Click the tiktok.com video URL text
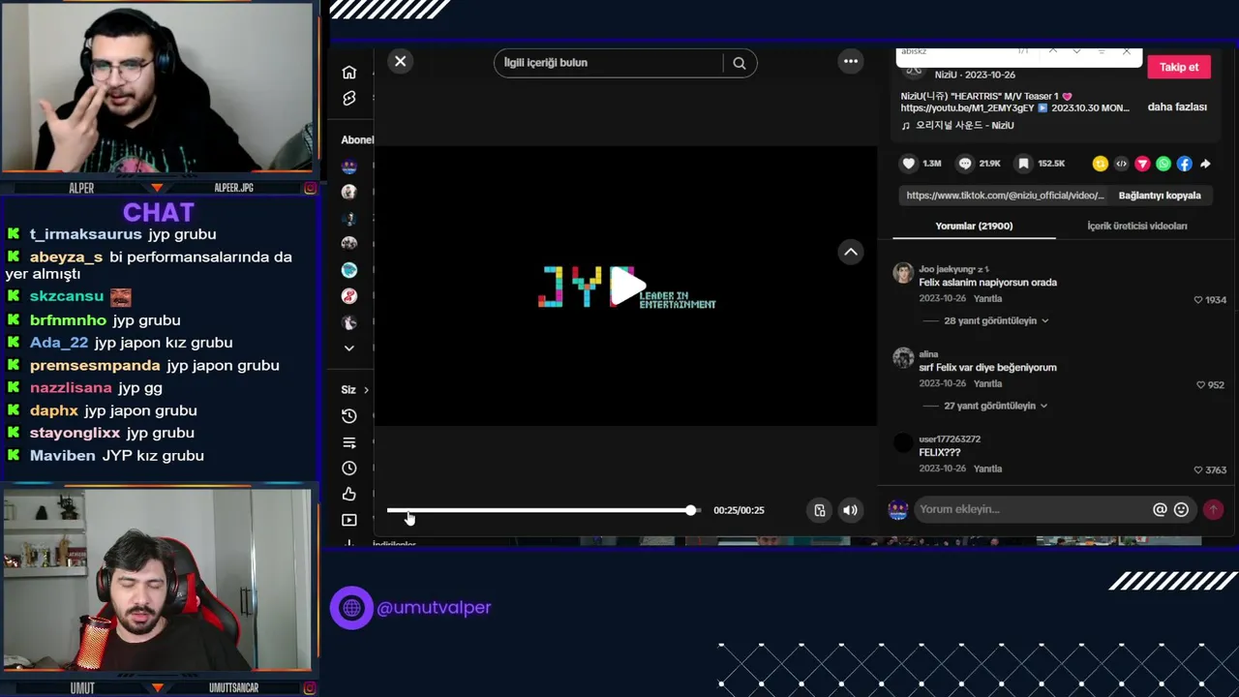1239x697 pixels. tap(1005, 196)
